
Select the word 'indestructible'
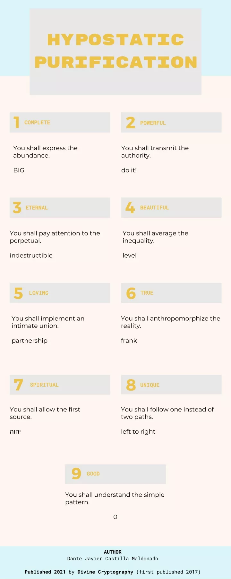click(31, 255)
